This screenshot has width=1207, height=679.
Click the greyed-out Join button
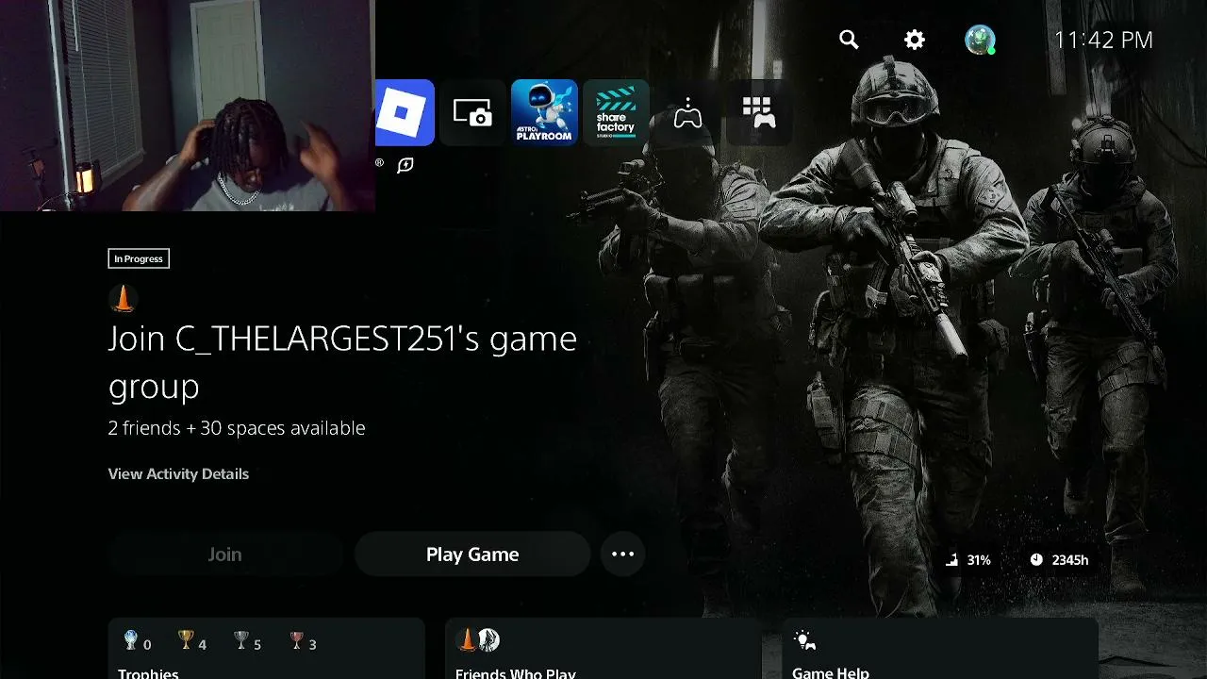pyautogui.click(x=224, y=555)
